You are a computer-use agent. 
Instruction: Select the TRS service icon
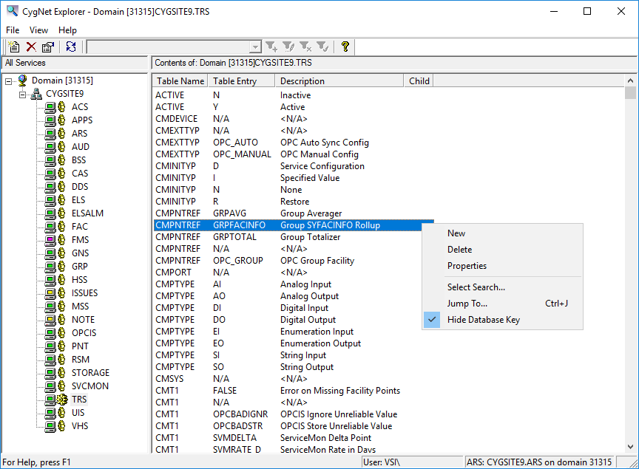pos(55,400)
